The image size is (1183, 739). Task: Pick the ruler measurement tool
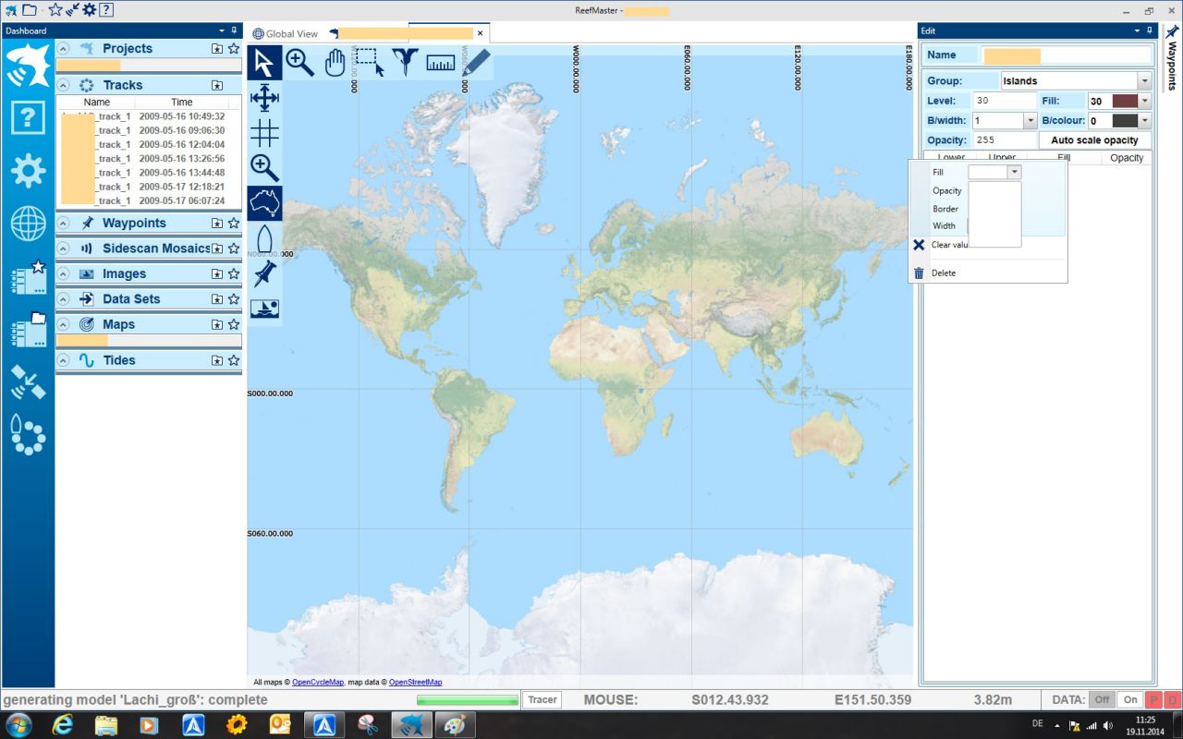(441, 63)
